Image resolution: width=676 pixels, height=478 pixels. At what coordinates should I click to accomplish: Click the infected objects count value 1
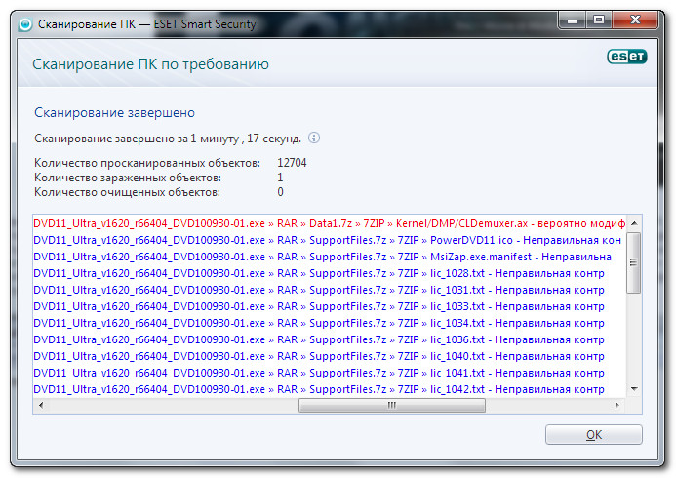[280, 178]
